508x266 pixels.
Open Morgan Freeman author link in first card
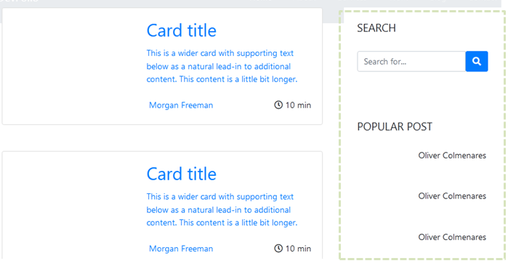point(181,105)
